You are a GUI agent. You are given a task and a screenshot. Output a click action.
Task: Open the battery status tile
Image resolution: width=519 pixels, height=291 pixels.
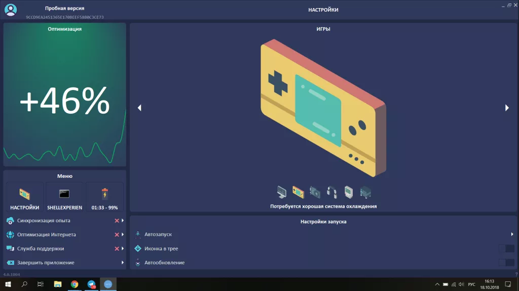click(104, 197)
